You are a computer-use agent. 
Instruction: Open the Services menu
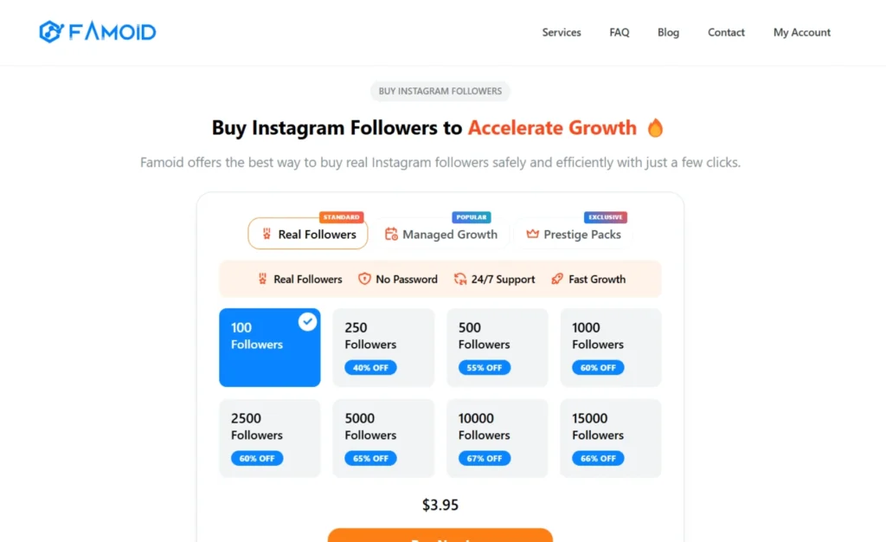pyautogui.click(x=562, y=32)
